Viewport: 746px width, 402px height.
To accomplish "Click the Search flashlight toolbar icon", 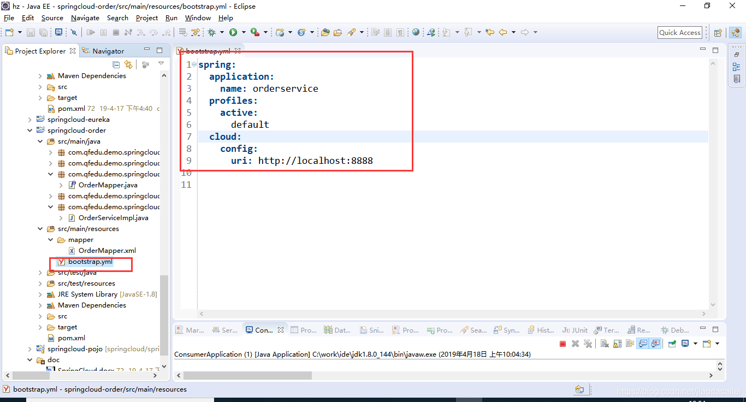I will 351,33.
